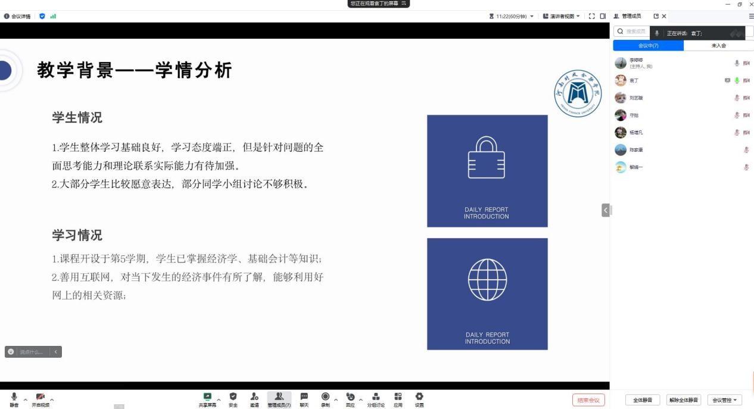This screenshot has height=409, width=754.
Task: Toggle camera for 守拙
Action: click(x=746, y=115)
